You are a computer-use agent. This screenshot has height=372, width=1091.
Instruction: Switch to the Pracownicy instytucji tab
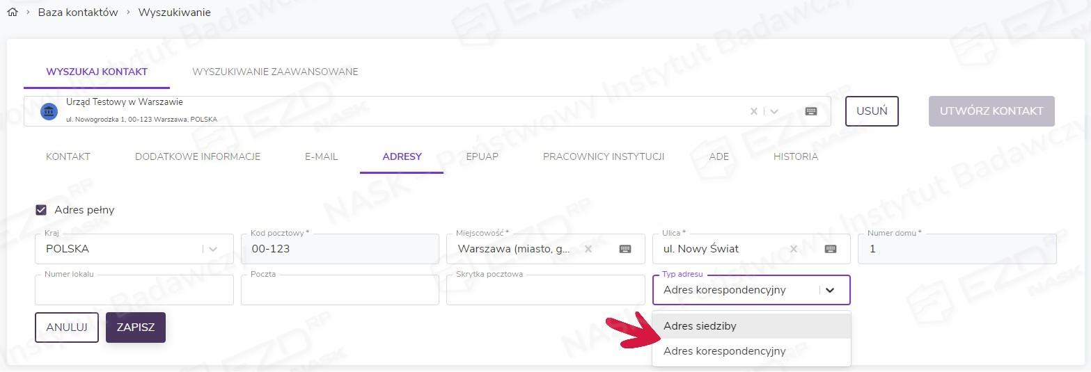point(603,156)
